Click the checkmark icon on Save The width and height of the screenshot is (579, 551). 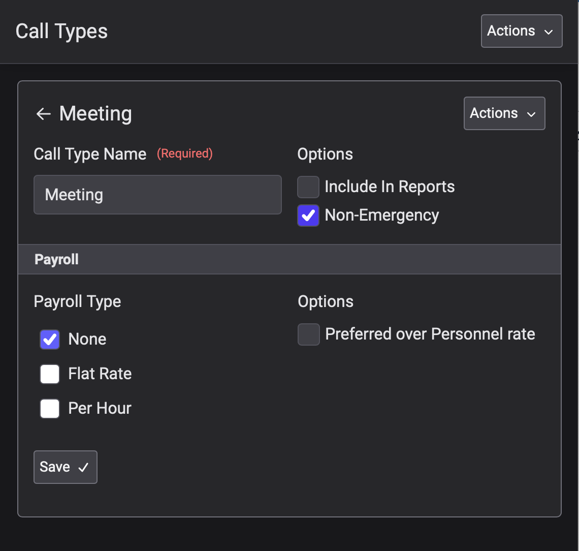83,468
